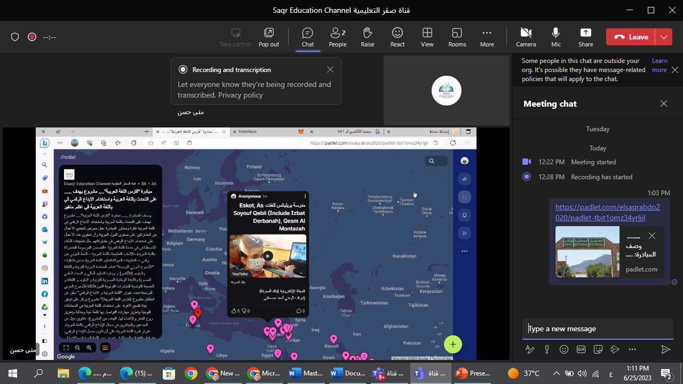The height and width of the screenshot is (384, 683).
Task: Open the Share content tray
Action: tap(585, 37)
